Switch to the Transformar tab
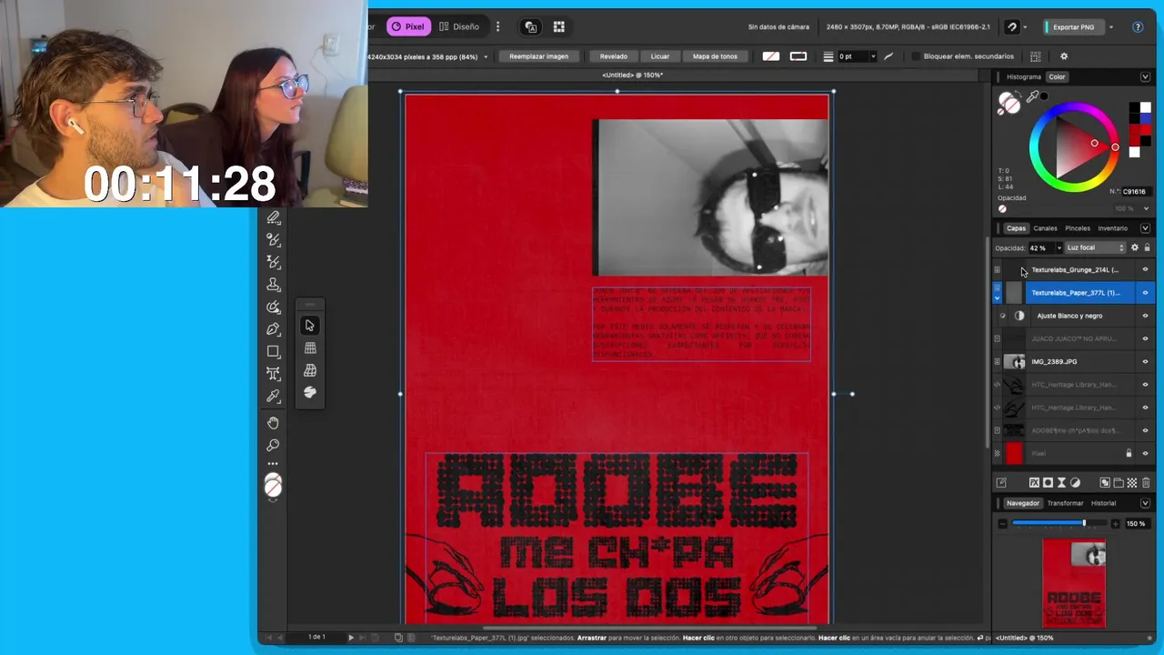Viewport: 1164px width, 655px height. tap(1065, 503)
